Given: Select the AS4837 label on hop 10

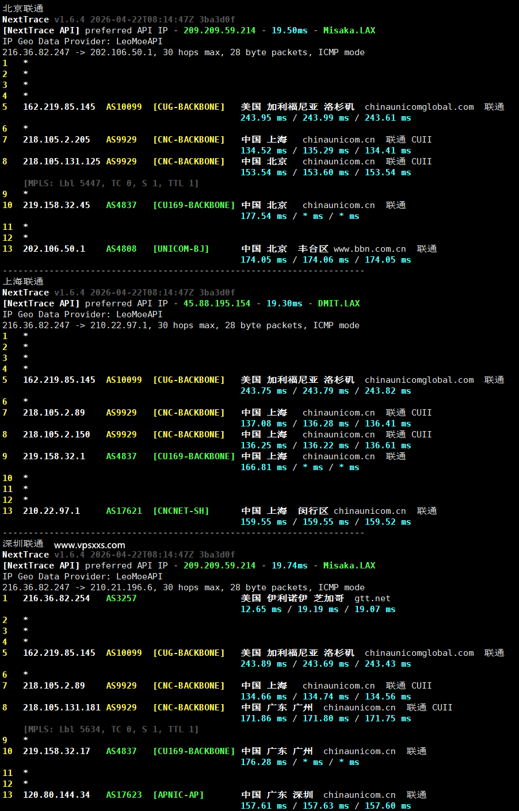Looking at the screenshot, I should click(x=122, y=205).
